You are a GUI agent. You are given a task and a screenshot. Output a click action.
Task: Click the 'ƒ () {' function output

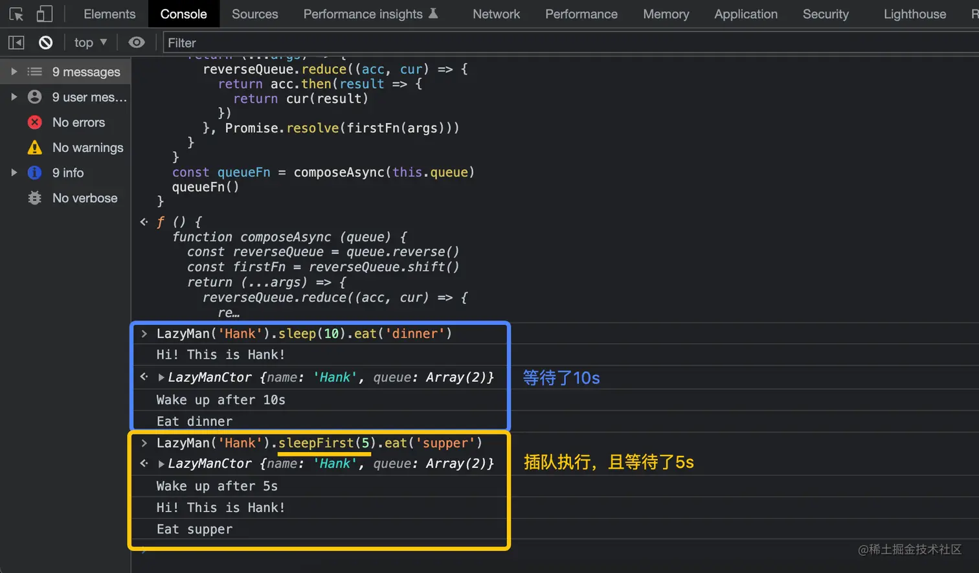tap(179, 222)
